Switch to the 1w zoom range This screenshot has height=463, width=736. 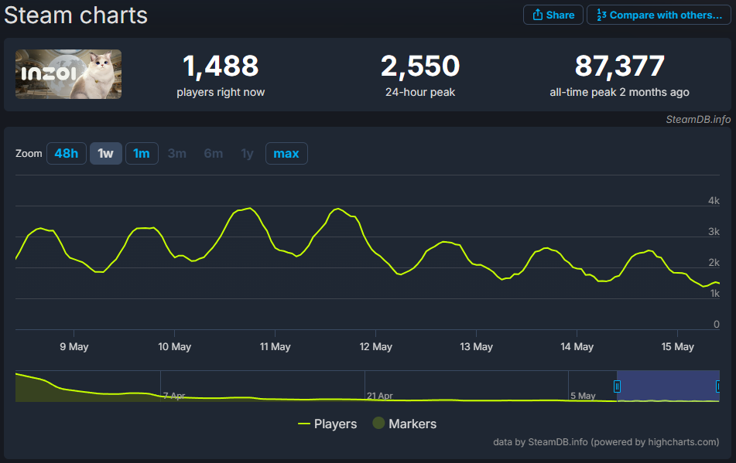(105, 153)
